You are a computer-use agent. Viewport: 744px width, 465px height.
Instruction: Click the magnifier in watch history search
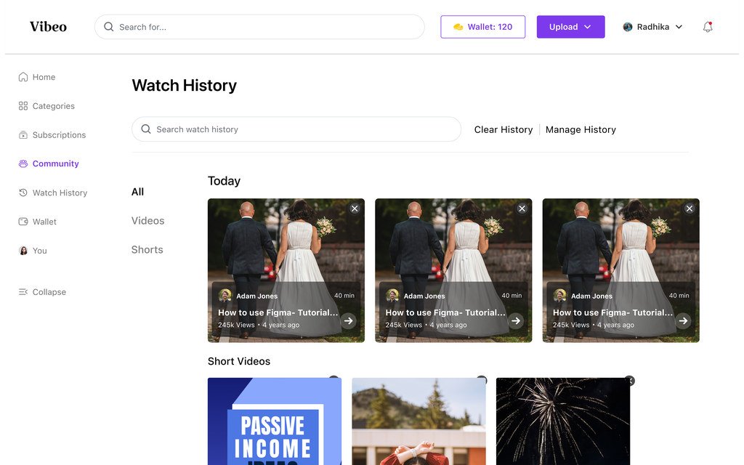pos(145,129)
